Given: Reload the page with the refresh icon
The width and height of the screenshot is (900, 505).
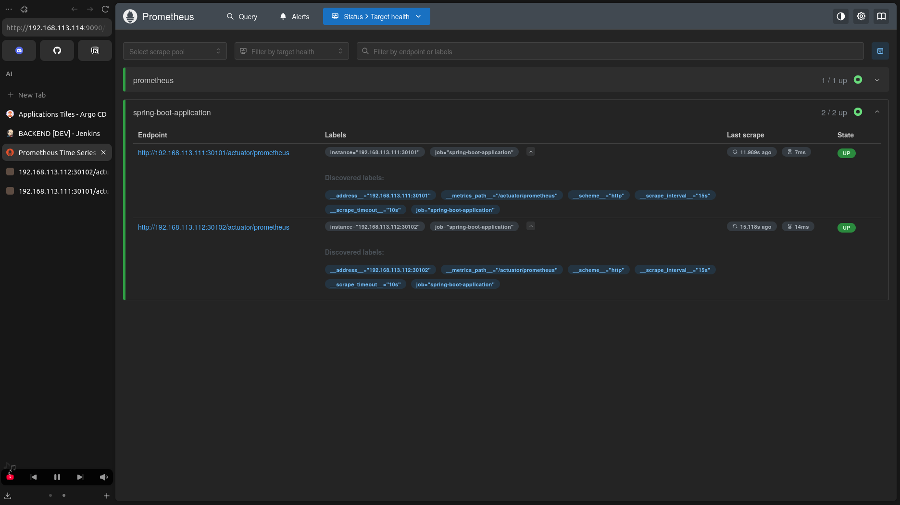Looking at the screenshot, I should (105, 9).
